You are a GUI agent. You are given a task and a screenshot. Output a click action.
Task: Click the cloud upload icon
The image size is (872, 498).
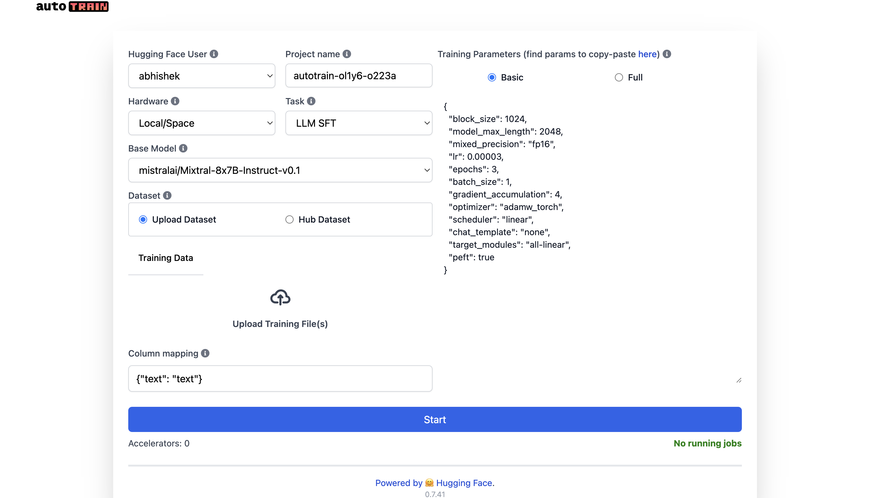click(x=280, y=297)
